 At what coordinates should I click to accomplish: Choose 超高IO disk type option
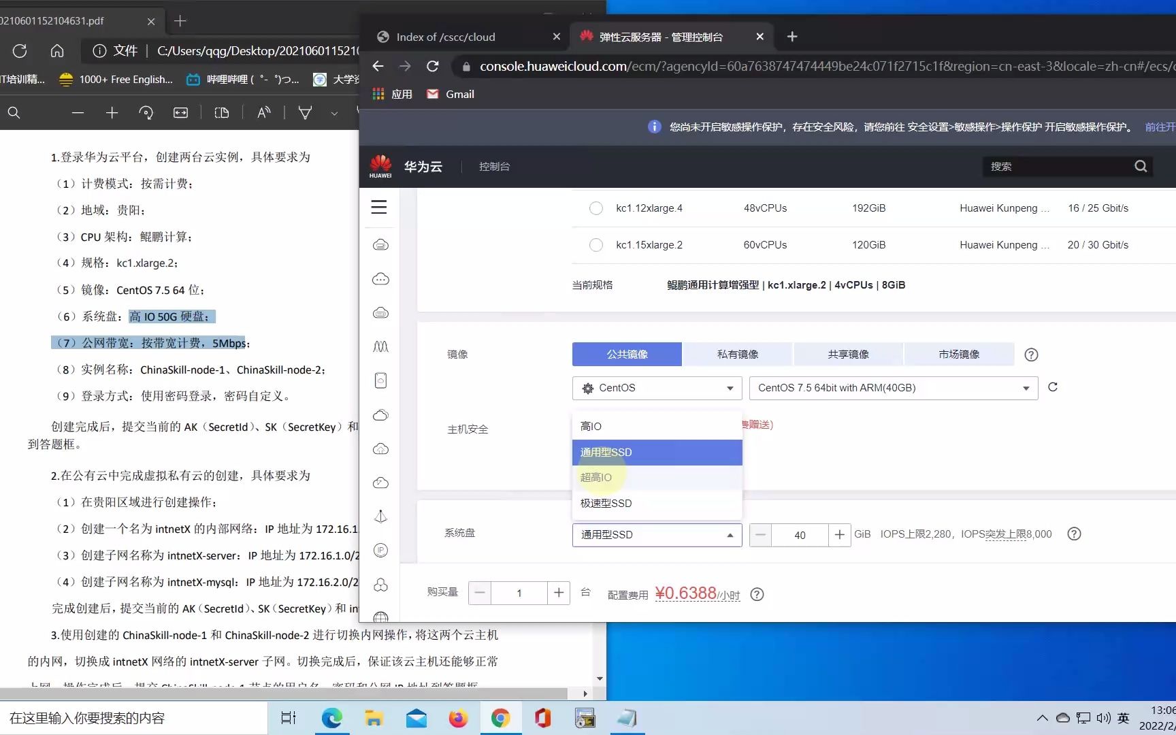657,478
